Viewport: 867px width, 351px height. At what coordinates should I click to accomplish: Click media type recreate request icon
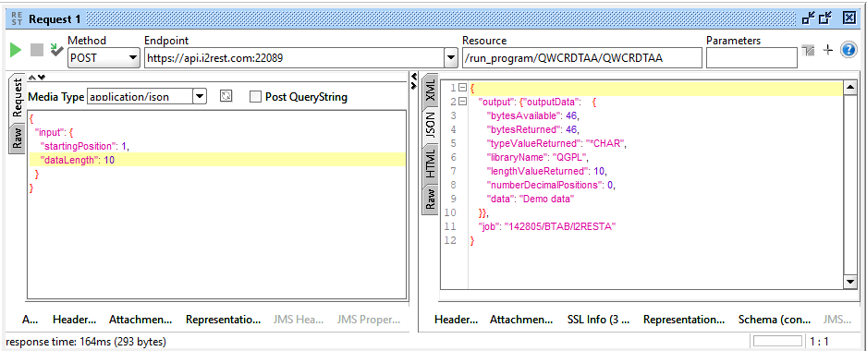(226, 96)
